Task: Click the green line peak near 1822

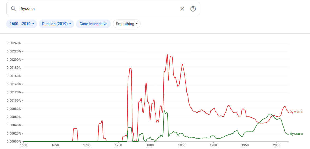Action: click(164, 110)
